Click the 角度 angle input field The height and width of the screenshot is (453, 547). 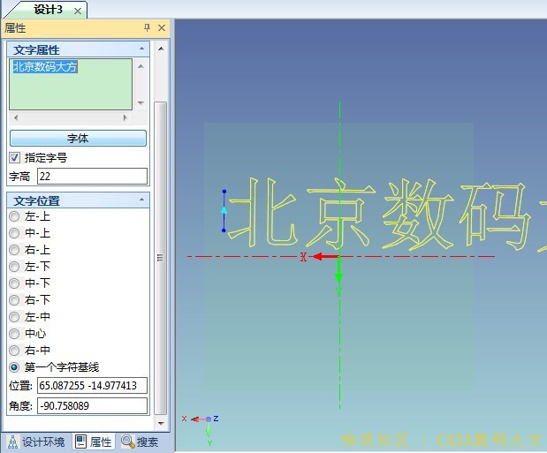point(92,406)
